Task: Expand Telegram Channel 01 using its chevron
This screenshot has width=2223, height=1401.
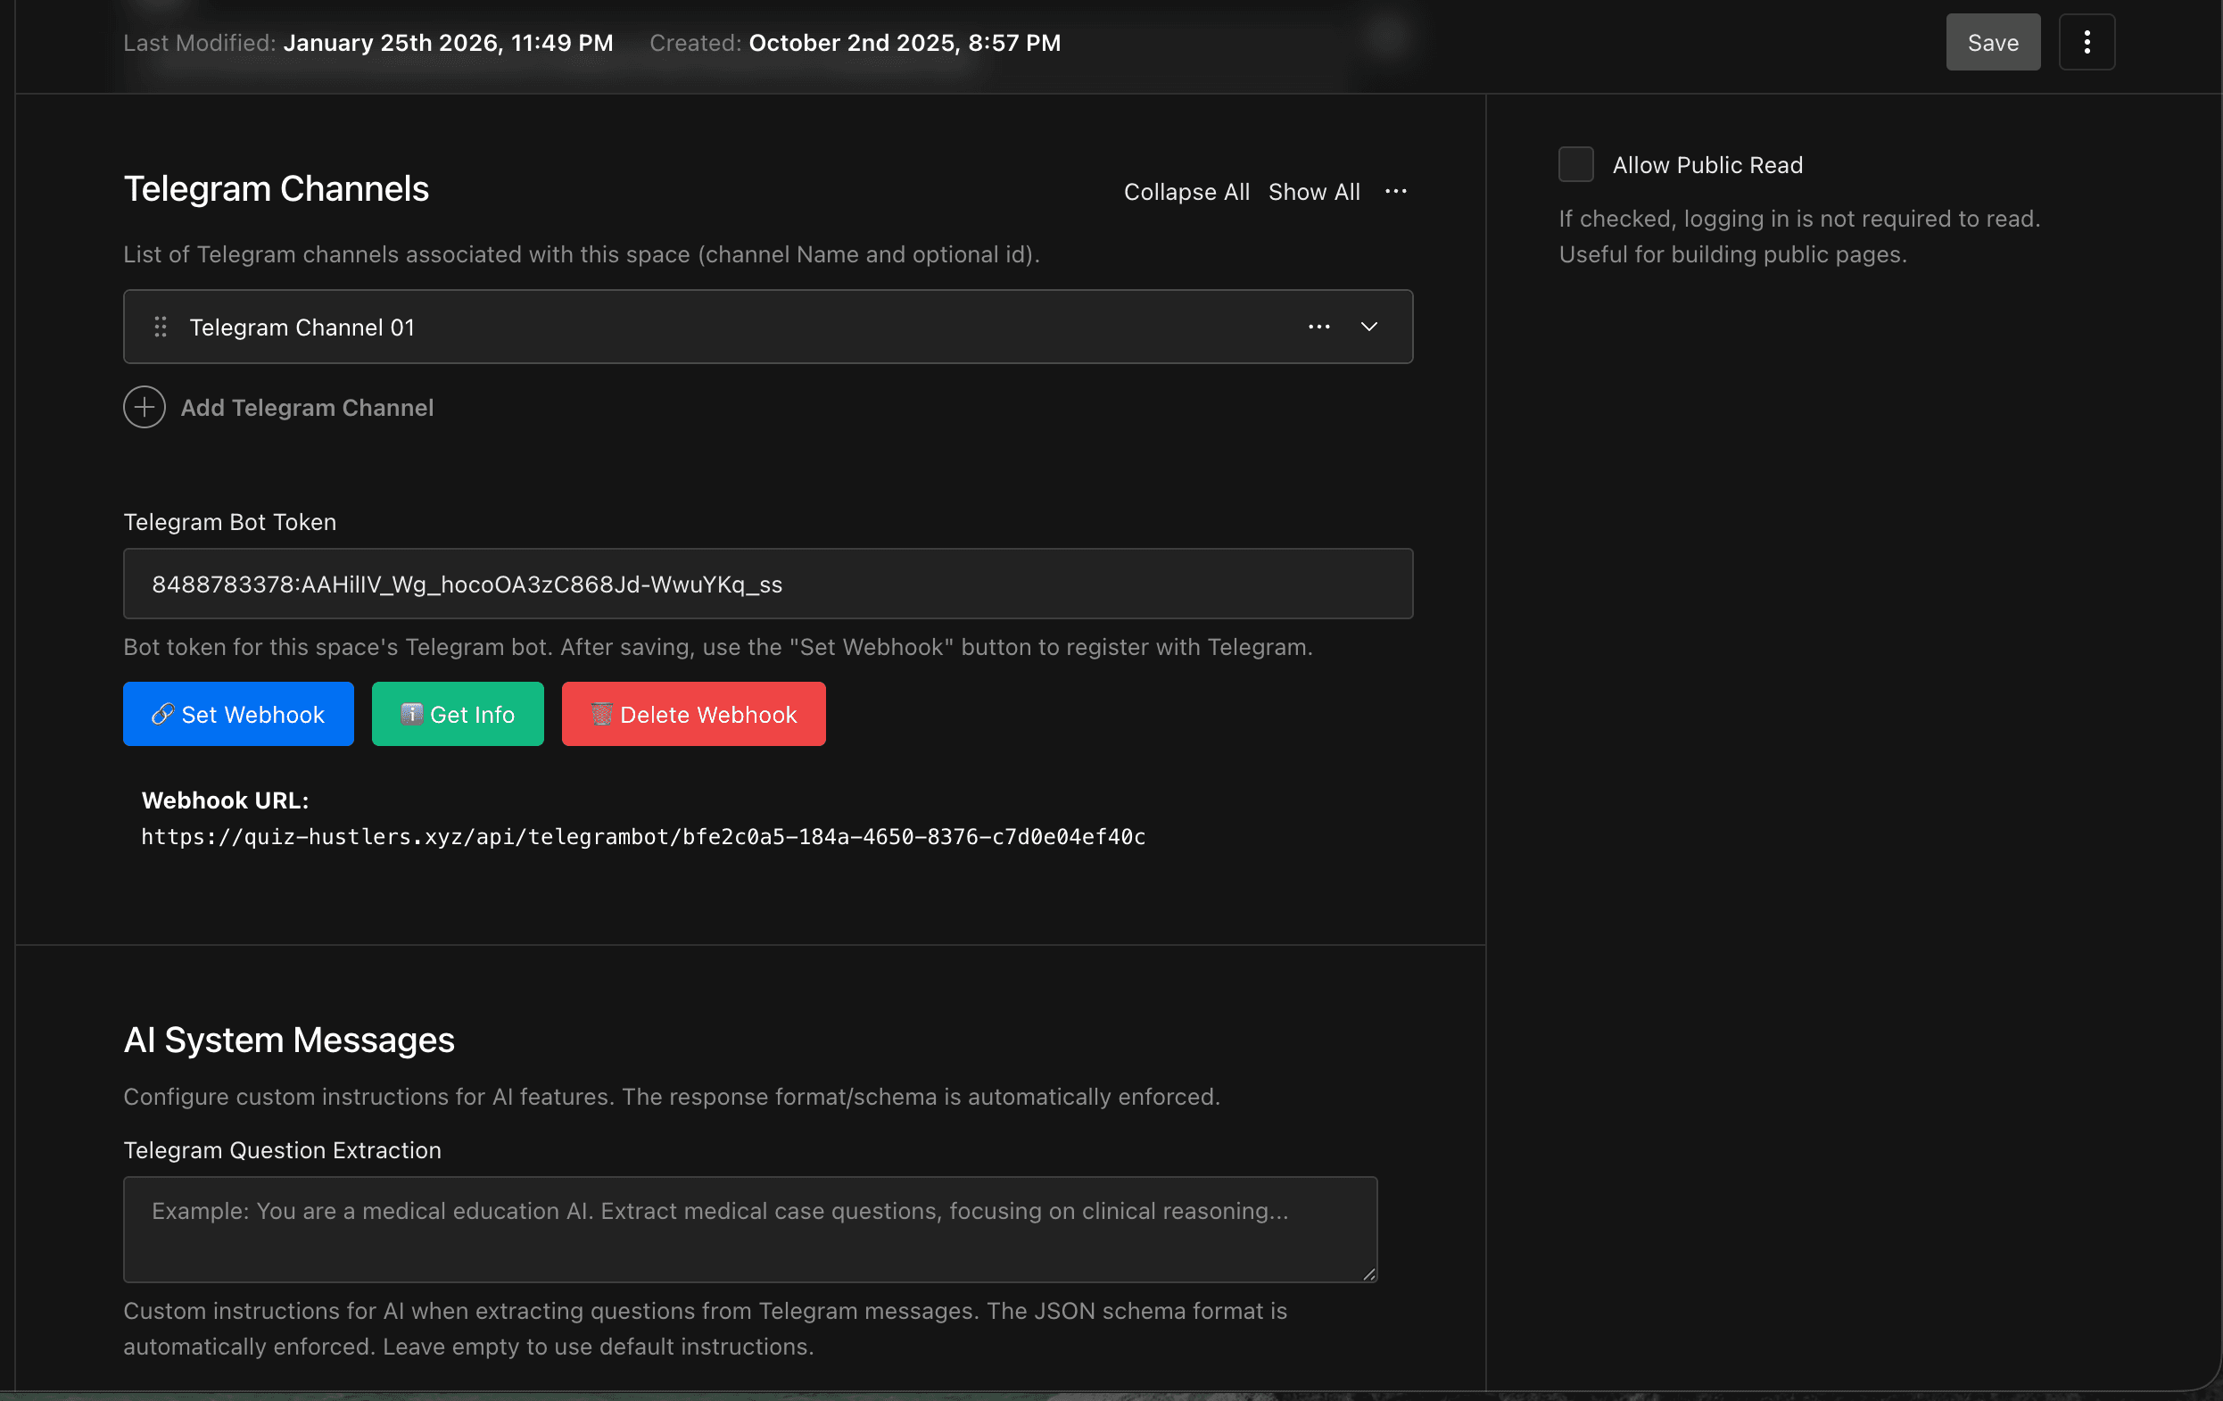Action: click(1370, 327)
